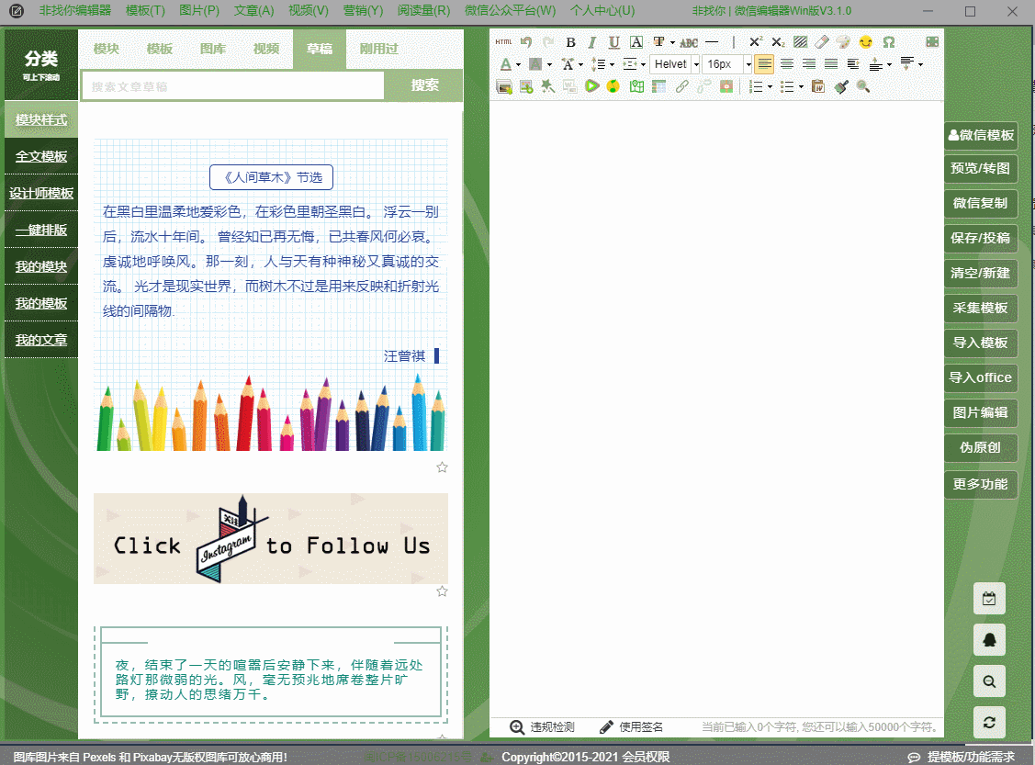Click 违规检测 at editor bottom

pos(543,726)
